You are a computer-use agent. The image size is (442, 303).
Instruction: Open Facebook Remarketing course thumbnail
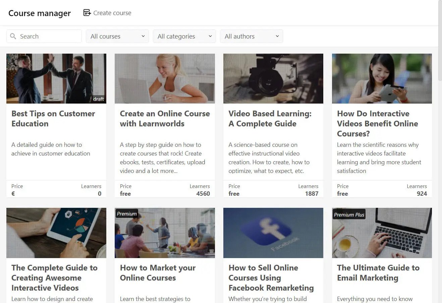coord(273,233)
